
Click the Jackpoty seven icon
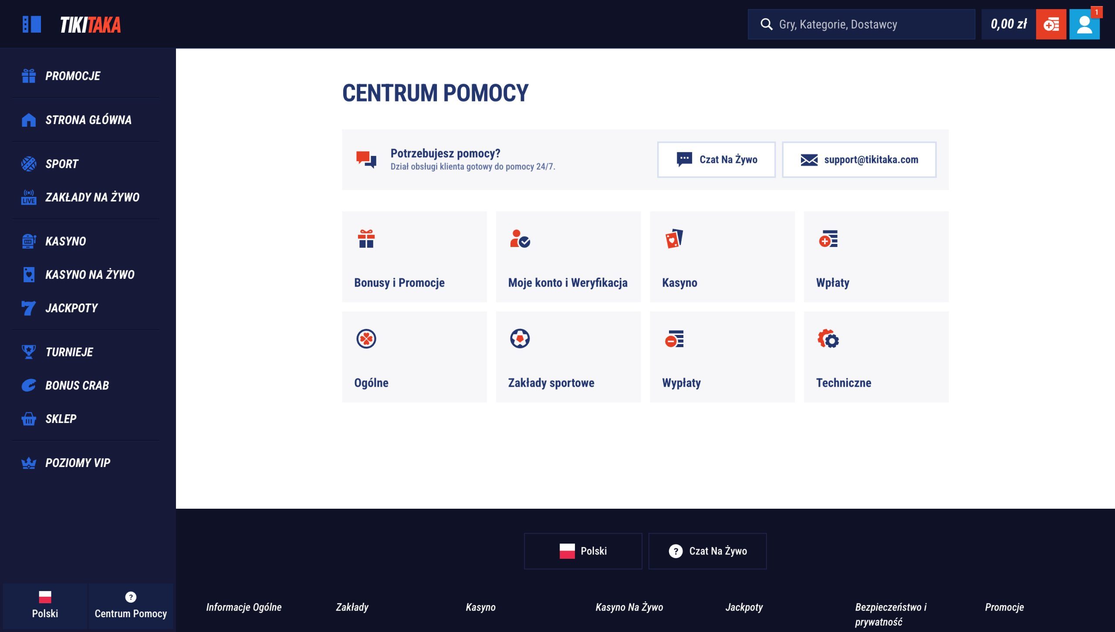[29, 308]
